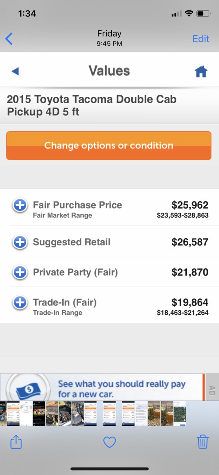Expand Fair Purchase Price plus icon
Viewport: 219px width, 475px height.
coord(20,205)
